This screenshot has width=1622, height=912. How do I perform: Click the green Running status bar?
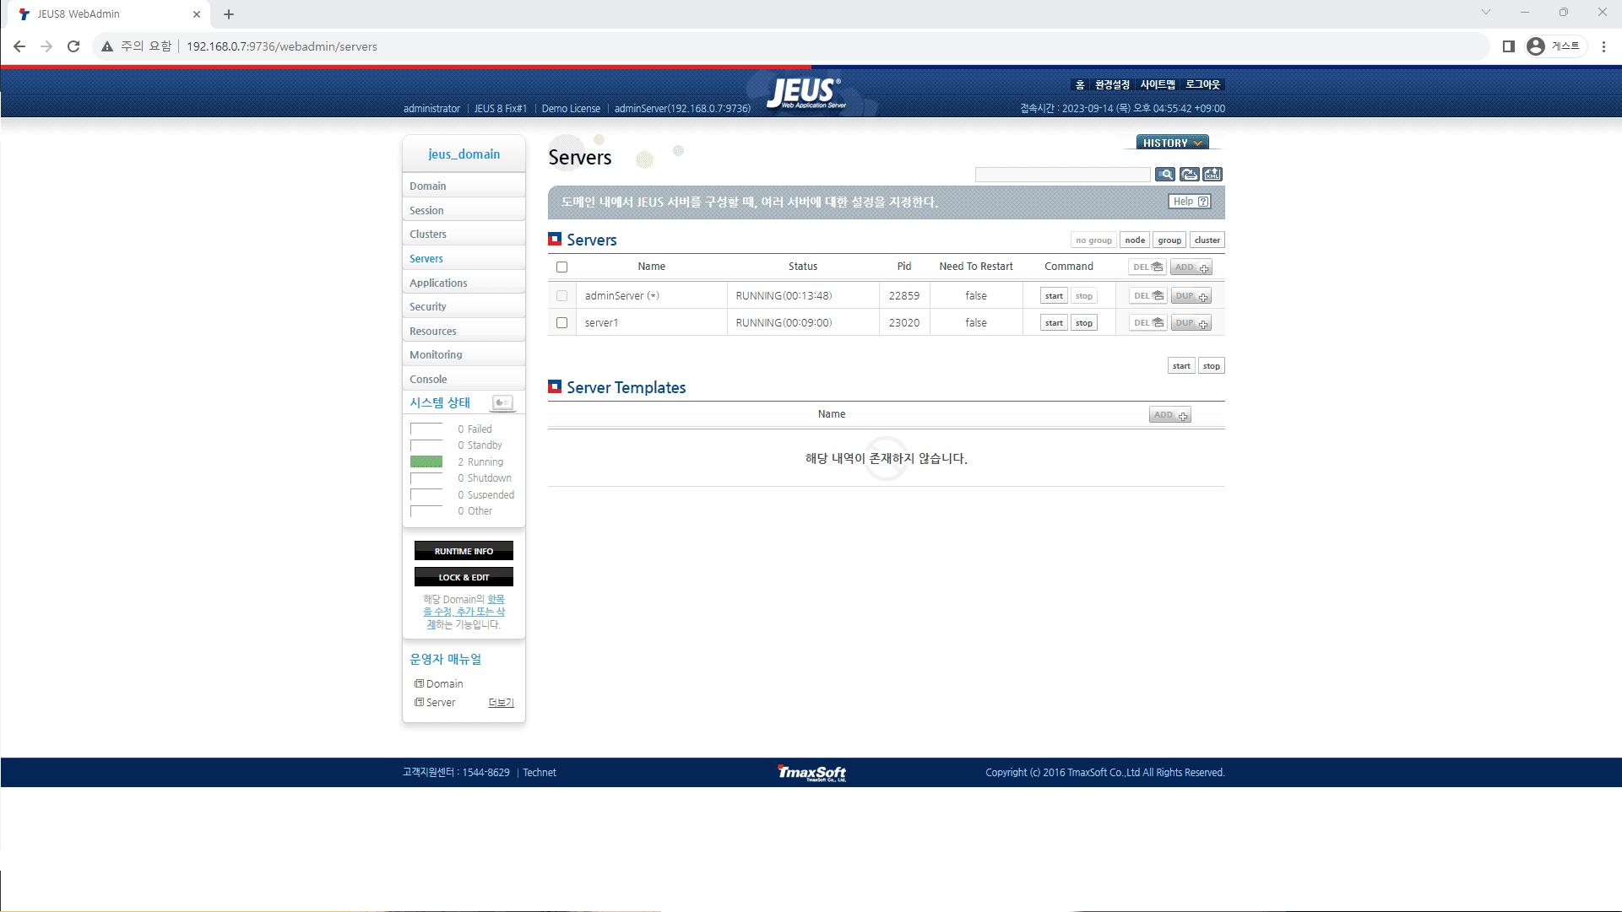(x=426, y=462)
